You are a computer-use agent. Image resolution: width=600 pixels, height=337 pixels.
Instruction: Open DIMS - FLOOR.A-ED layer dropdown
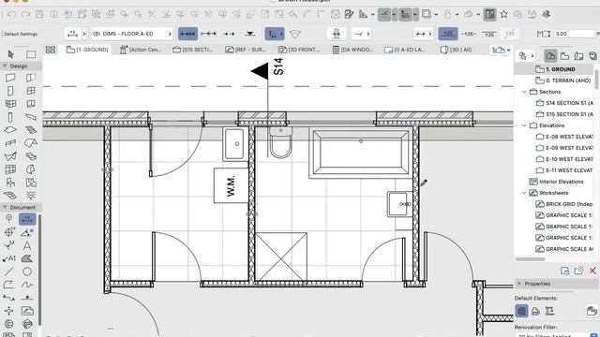pos(132,34)
